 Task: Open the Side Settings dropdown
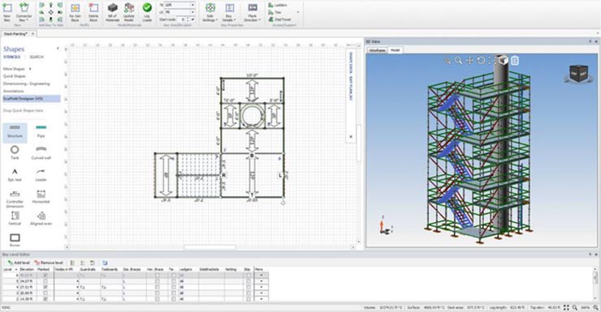point(210,12)
